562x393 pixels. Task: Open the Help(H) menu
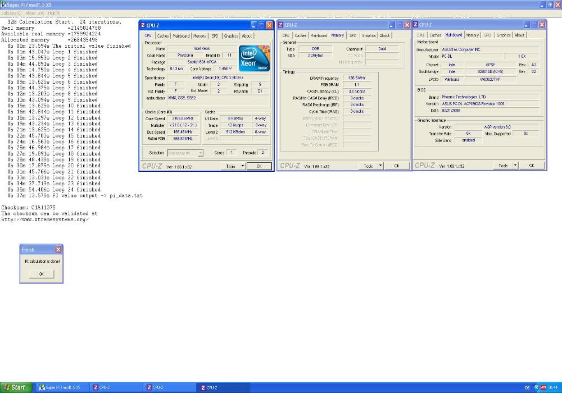[x=54, y=13]
